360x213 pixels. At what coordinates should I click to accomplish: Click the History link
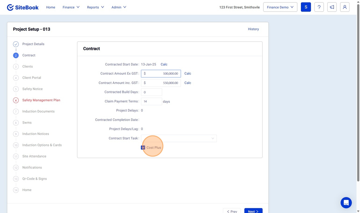[253, 29]
